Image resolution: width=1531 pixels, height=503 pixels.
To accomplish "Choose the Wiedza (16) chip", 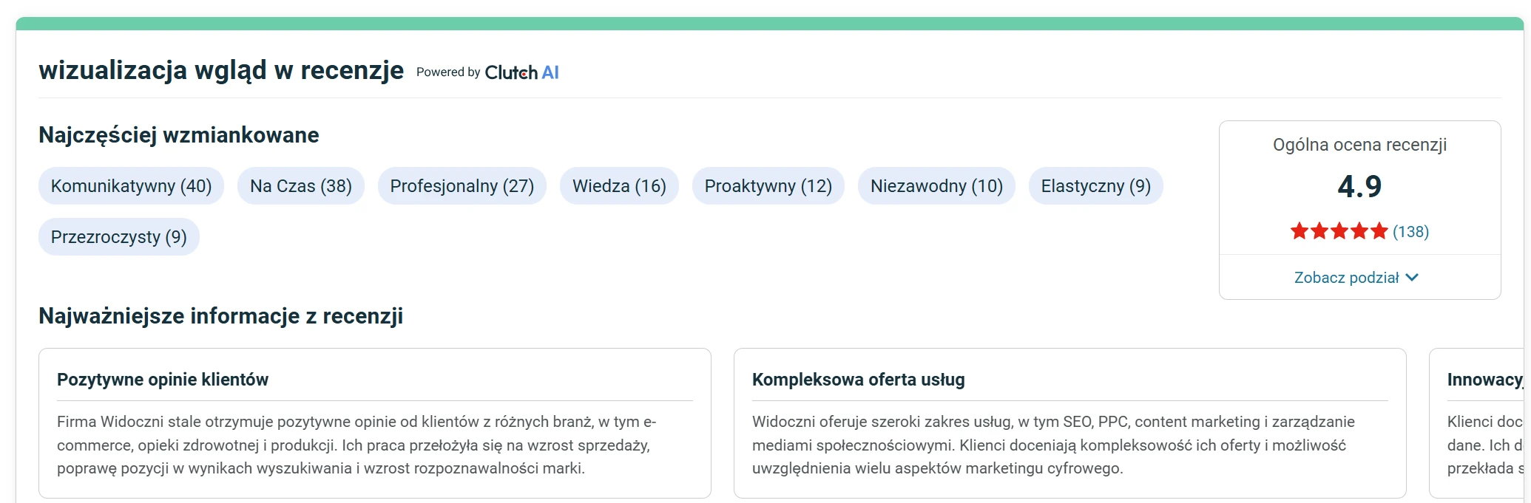I will 620,186.
